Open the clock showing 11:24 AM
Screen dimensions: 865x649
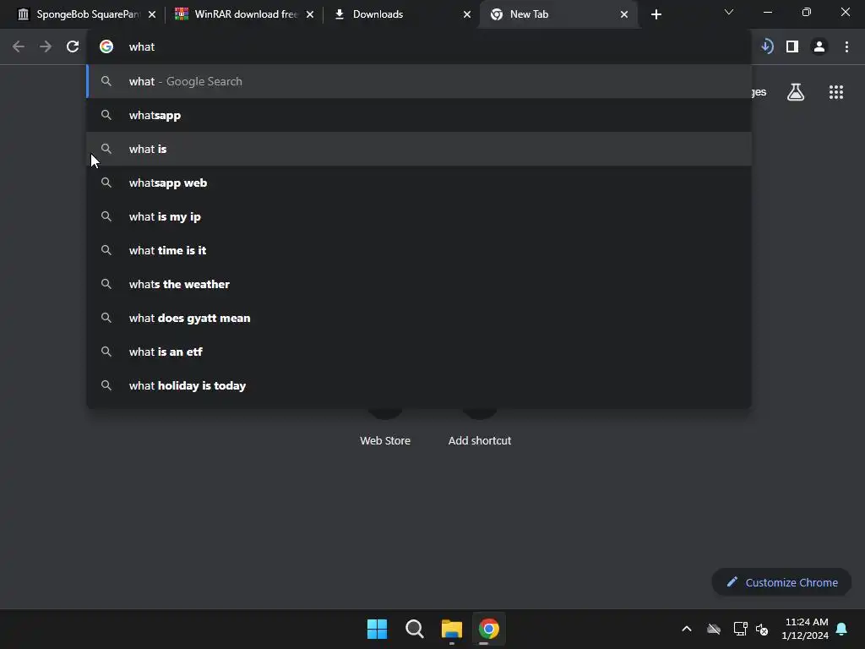805,629
